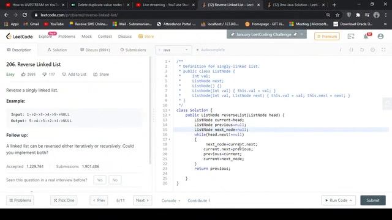Toggle the Autocomplete option

pyautogui.click(x=211, y=50)
